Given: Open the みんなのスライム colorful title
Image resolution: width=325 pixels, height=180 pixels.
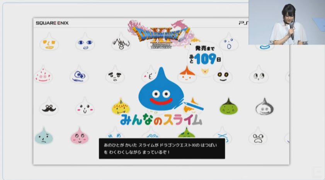Looking at the screenshot, I should (x=161, y=120).
